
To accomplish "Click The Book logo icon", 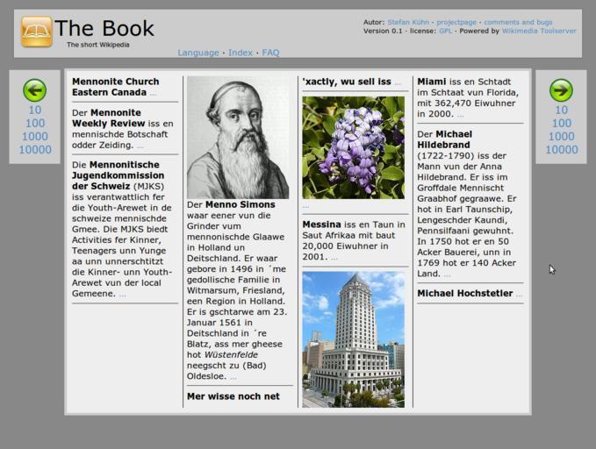I will (37, 32).
